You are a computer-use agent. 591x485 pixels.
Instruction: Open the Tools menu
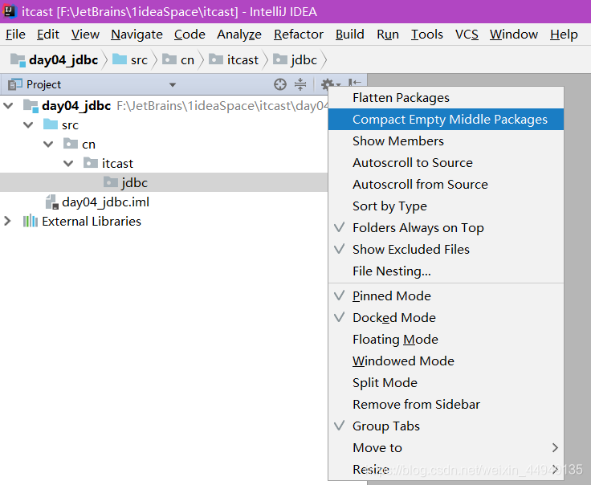click(427, 35)
